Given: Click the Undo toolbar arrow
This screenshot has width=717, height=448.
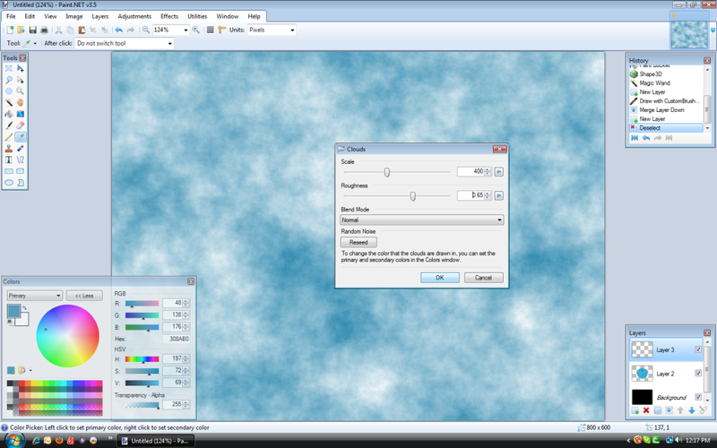Looking at the screenshot, I should pyautogui.click(x=119, y=30).
